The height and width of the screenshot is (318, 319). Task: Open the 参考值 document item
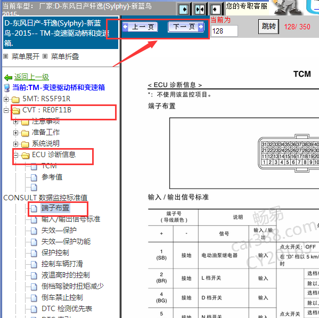52,177
